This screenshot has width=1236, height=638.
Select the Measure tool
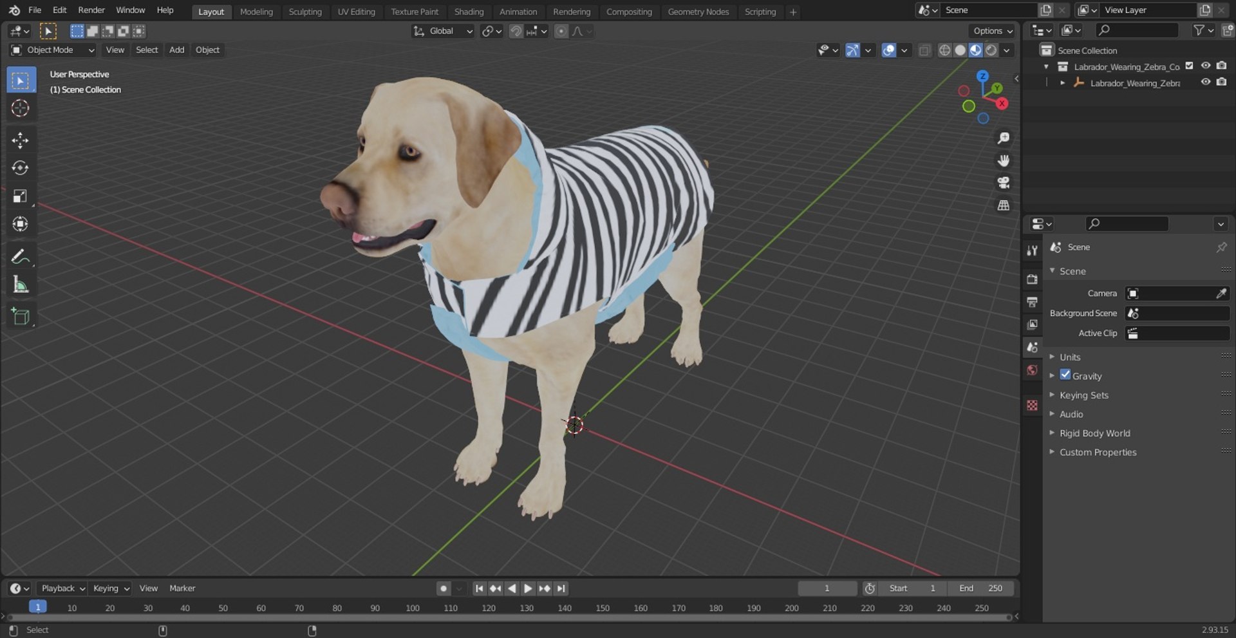click(21, 284)
